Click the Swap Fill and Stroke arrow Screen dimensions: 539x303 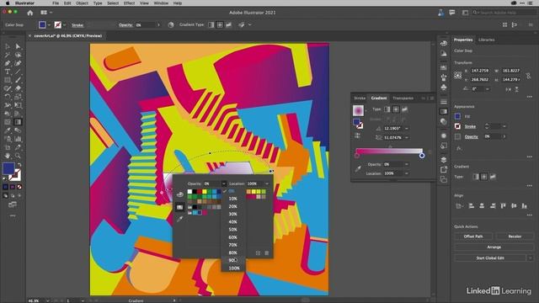19,165
